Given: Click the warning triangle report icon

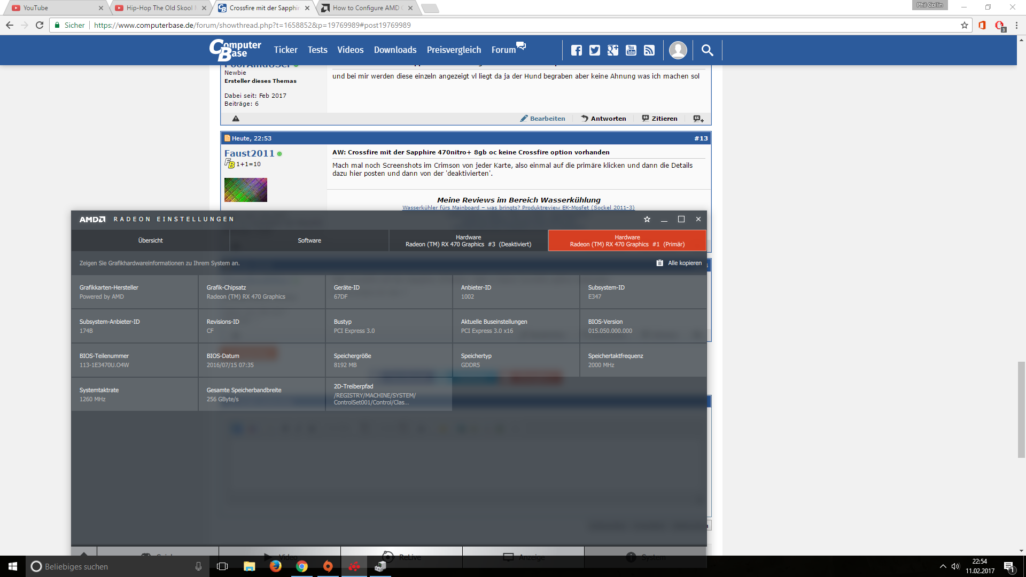Looking at the screenshot, I should pyautogui.click(x=236, y=119).
